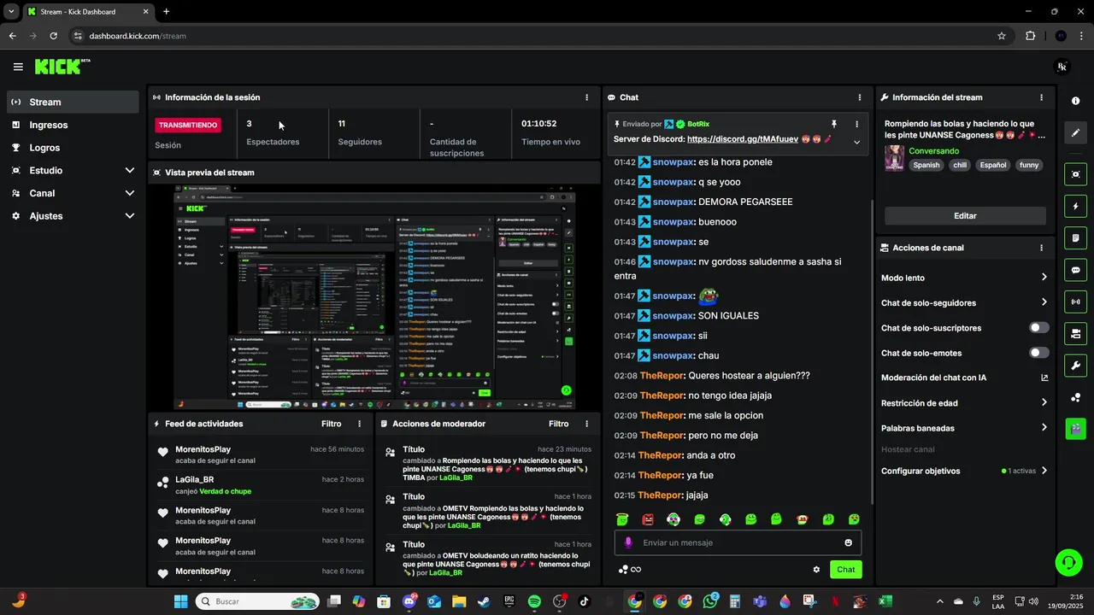This screenshot has width=1094, height=615.
Task: Click the lightning bolt icon in right sidebar
Action: 1075,206
